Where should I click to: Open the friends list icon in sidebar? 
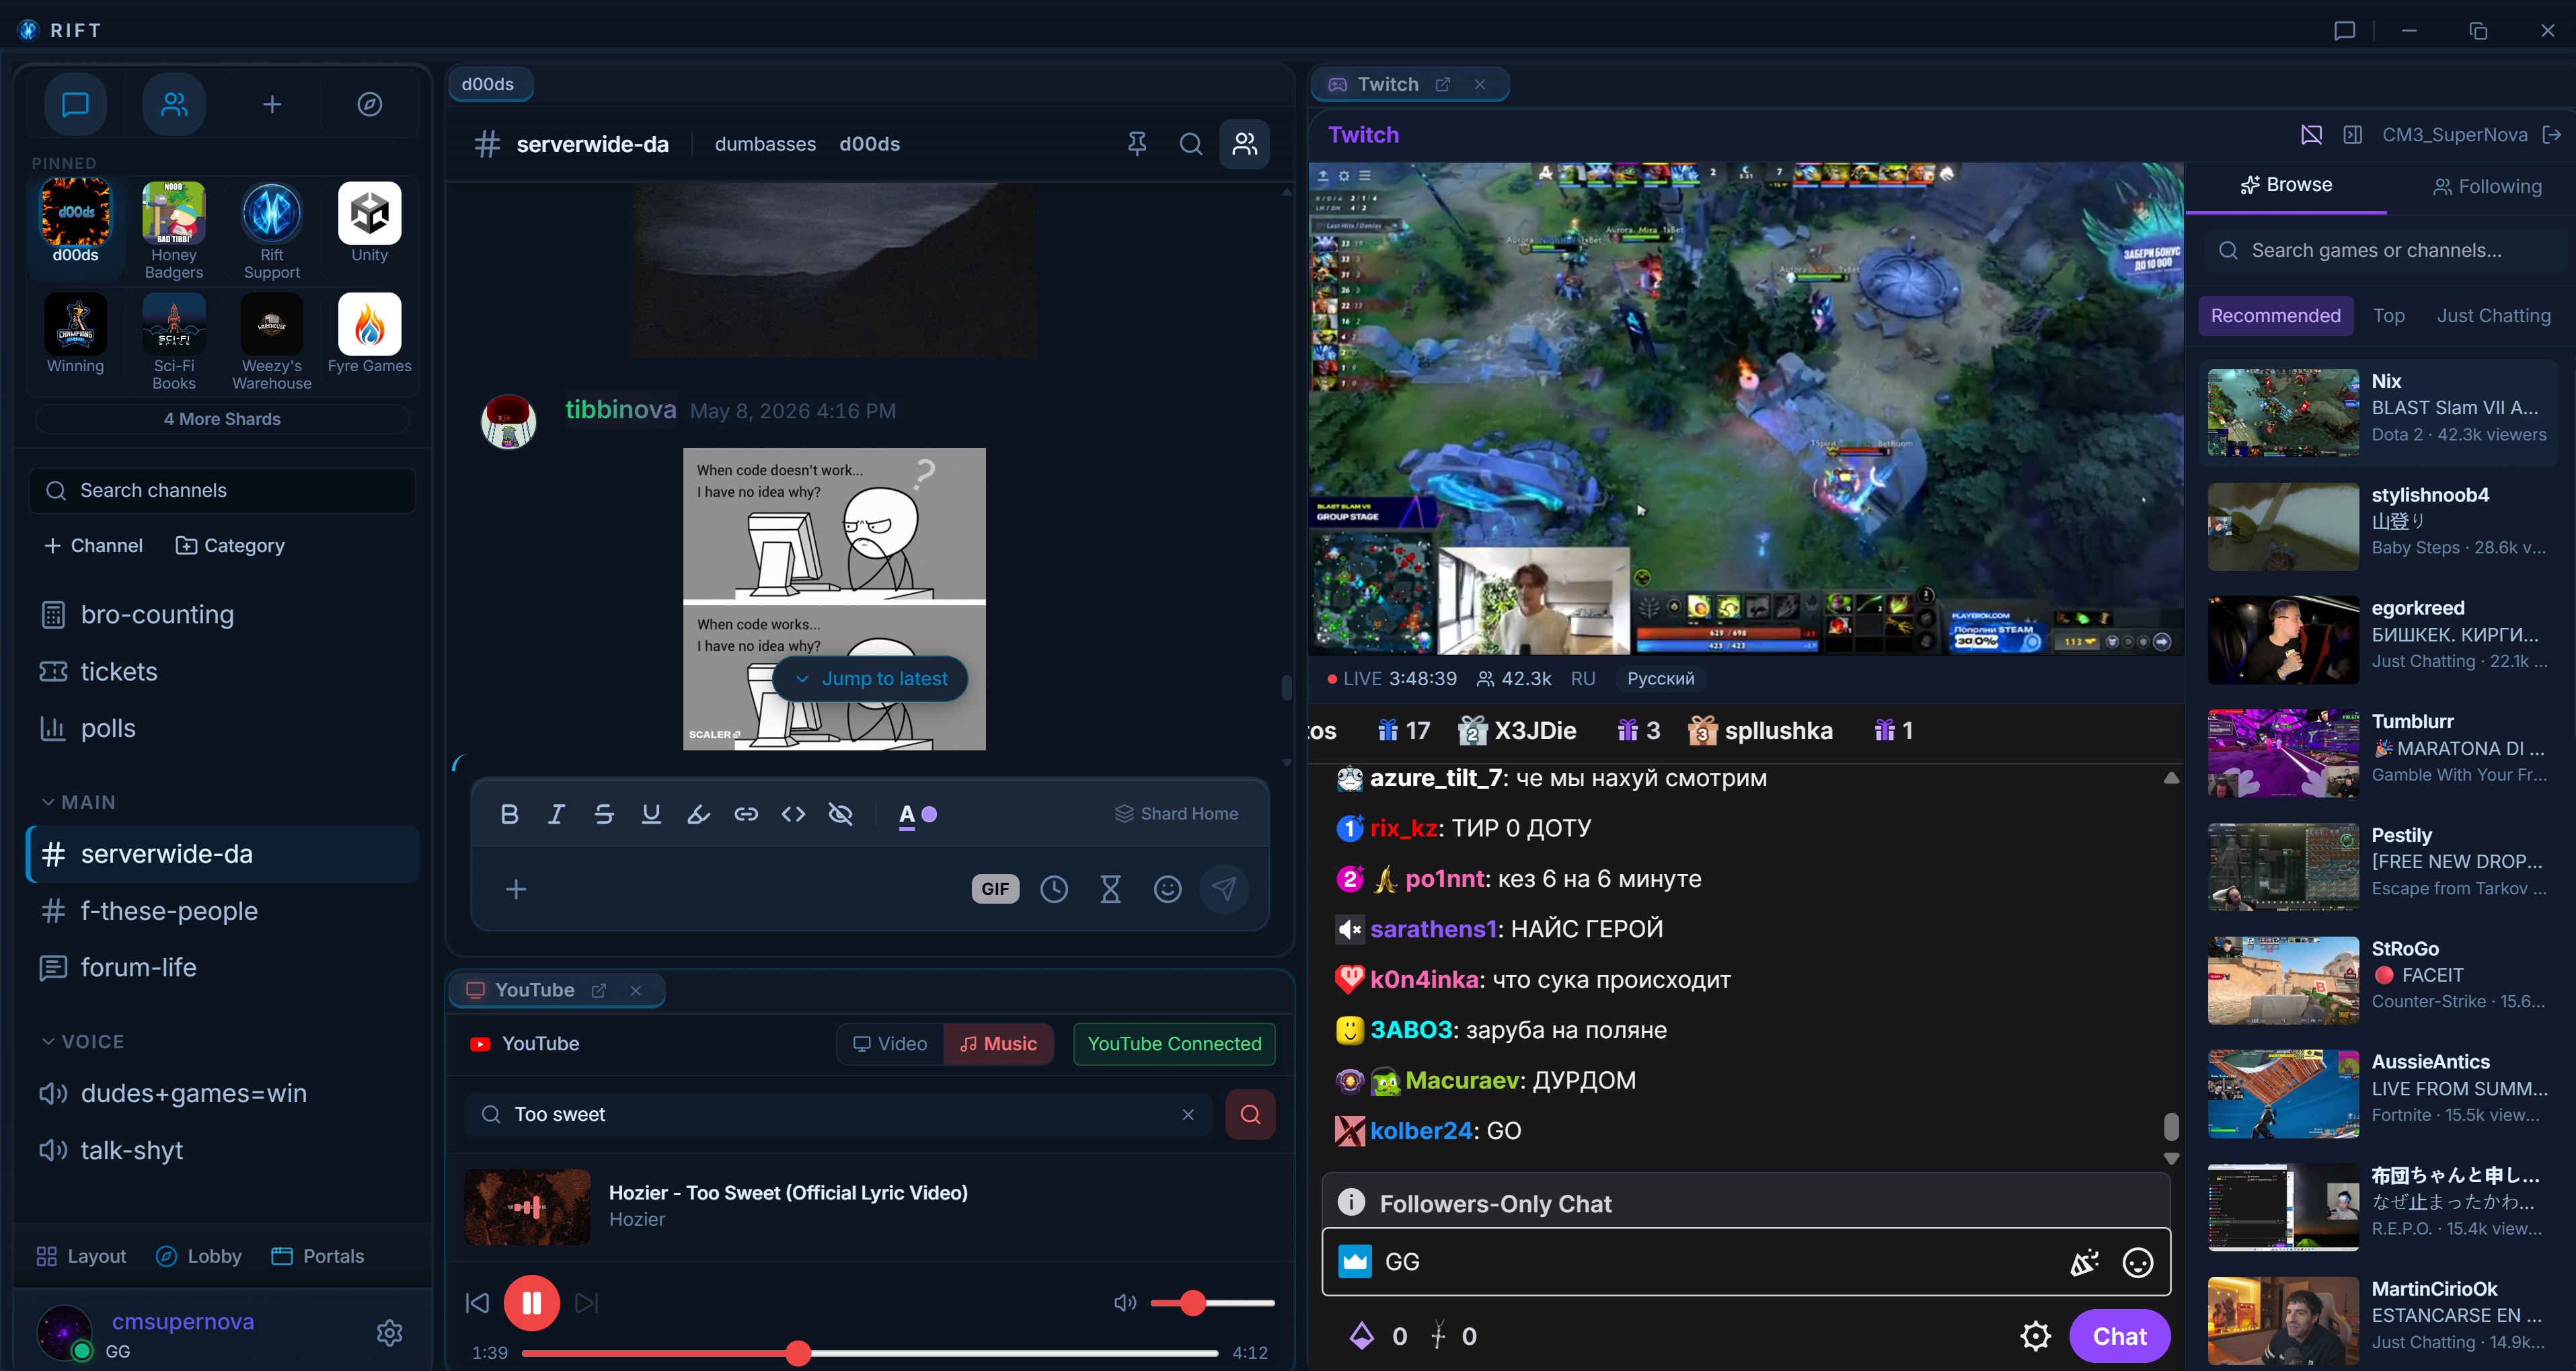(174, 104)
